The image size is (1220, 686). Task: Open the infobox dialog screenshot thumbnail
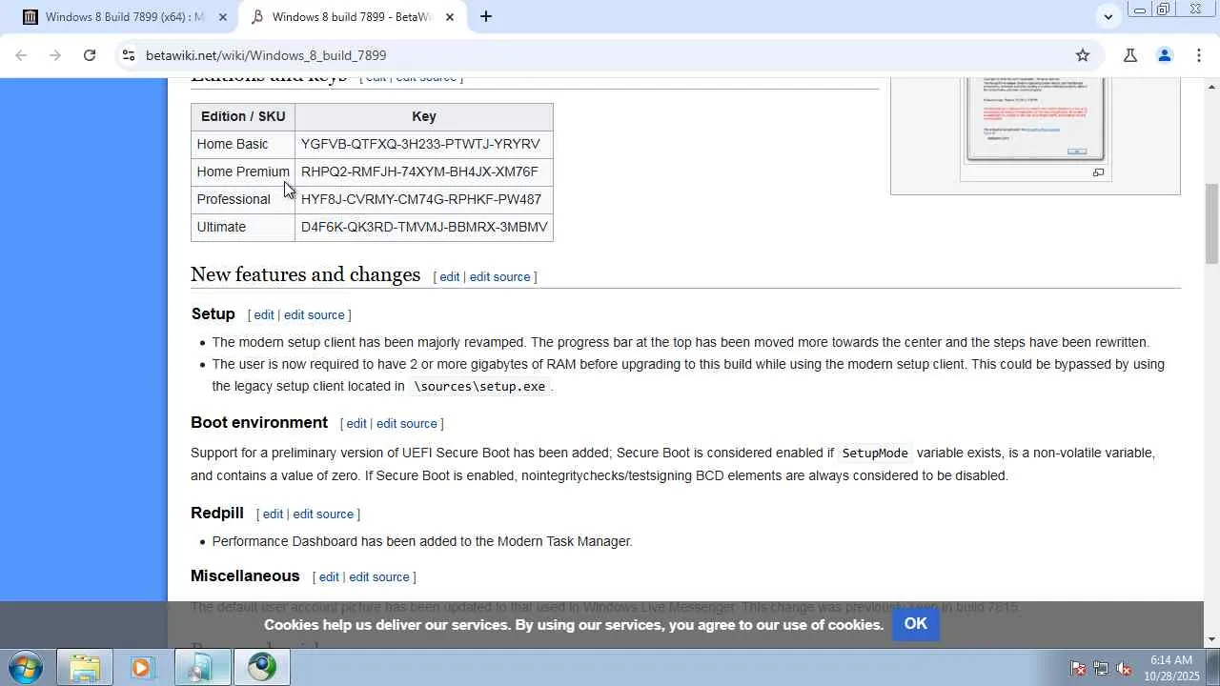[1035, 120]
